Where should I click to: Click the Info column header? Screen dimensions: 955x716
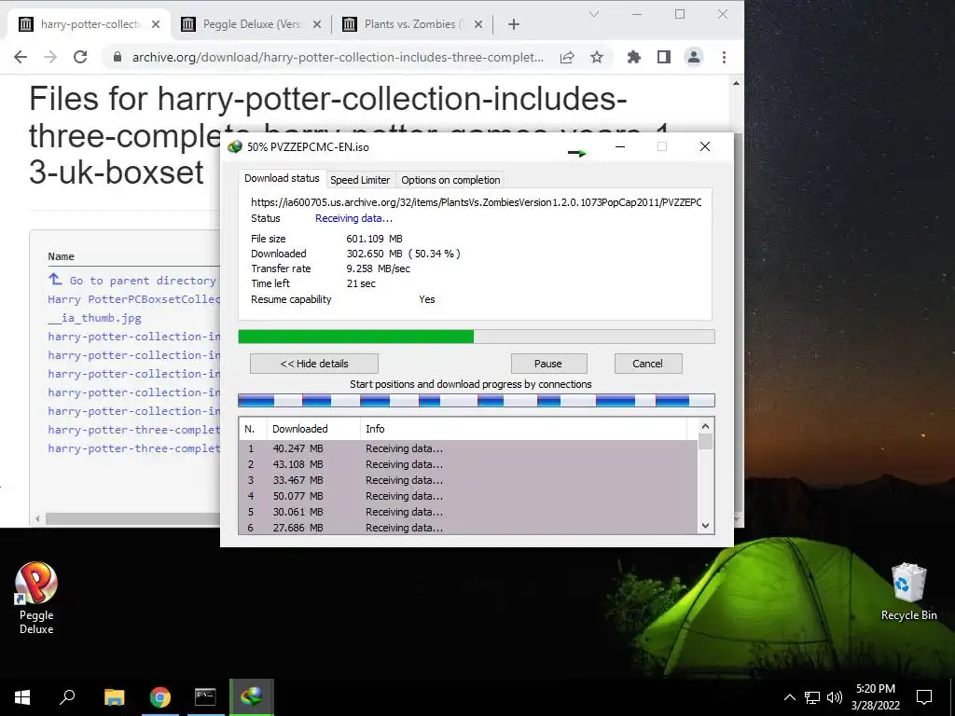coord(524,429)
